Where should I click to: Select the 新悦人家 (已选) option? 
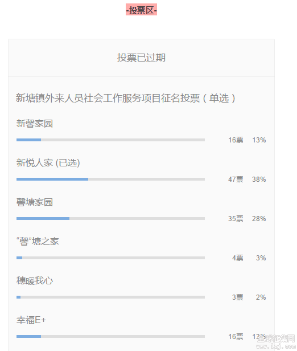48,163
